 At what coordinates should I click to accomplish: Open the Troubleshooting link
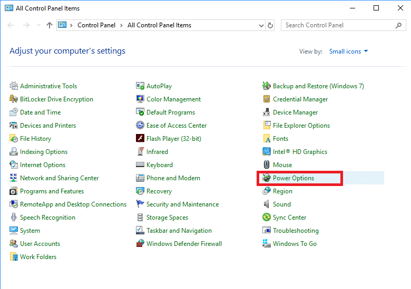[296, 231]
